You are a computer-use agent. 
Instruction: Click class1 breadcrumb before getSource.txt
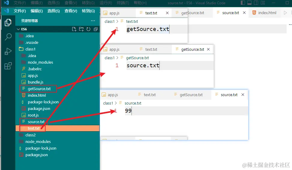click(x=109, y=58)
